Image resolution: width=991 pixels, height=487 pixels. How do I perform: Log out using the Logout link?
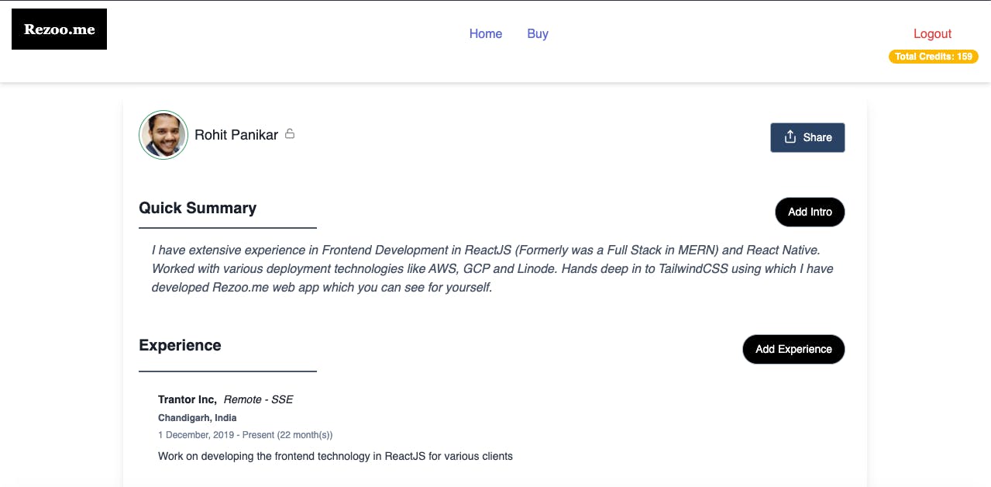click(x=932, y=33)
